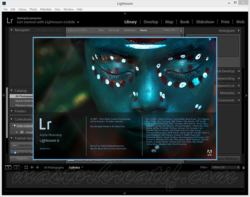Click the arrow beside Get started with Lightroom mobile
The image size is (250, 197).
78,22
